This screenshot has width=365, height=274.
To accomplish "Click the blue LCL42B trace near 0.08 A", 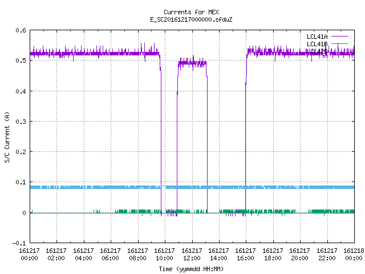I will click(x=192, y=187).
